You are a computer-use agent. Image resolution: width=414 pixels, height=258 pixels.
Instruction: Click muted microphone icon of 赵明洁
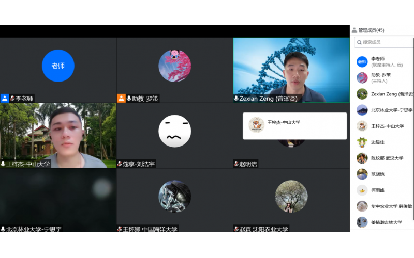(x=236, y=164)
